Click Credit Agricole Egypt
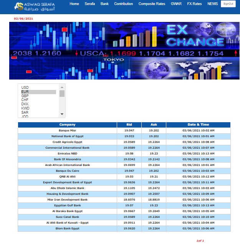Screen dimensions: 240x244 (67, 142)
